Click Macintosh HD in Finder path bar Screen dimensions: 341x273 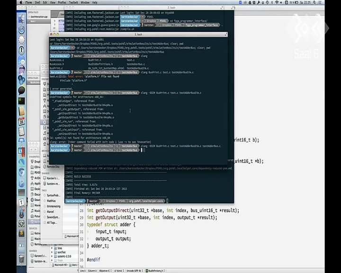[59, 265]
